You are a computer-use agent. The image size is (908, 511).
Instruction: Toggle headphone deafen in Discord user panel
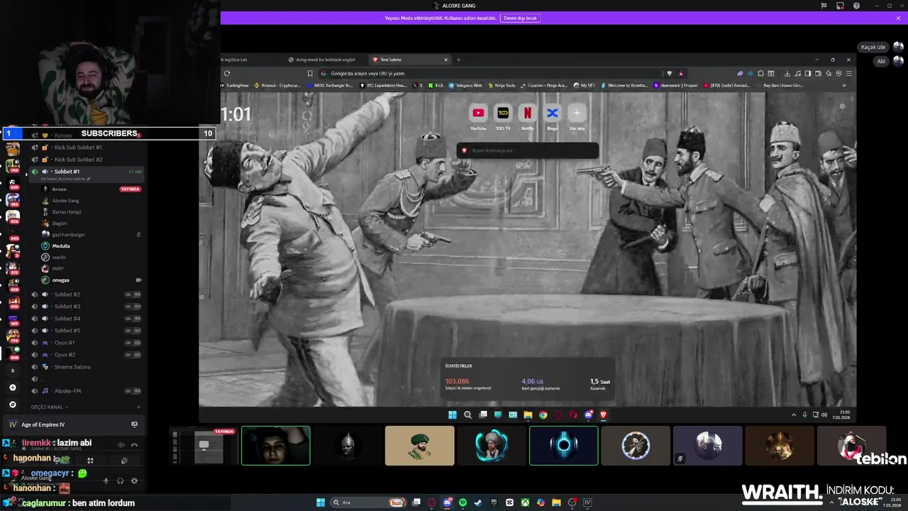click(x=120, y=481)
